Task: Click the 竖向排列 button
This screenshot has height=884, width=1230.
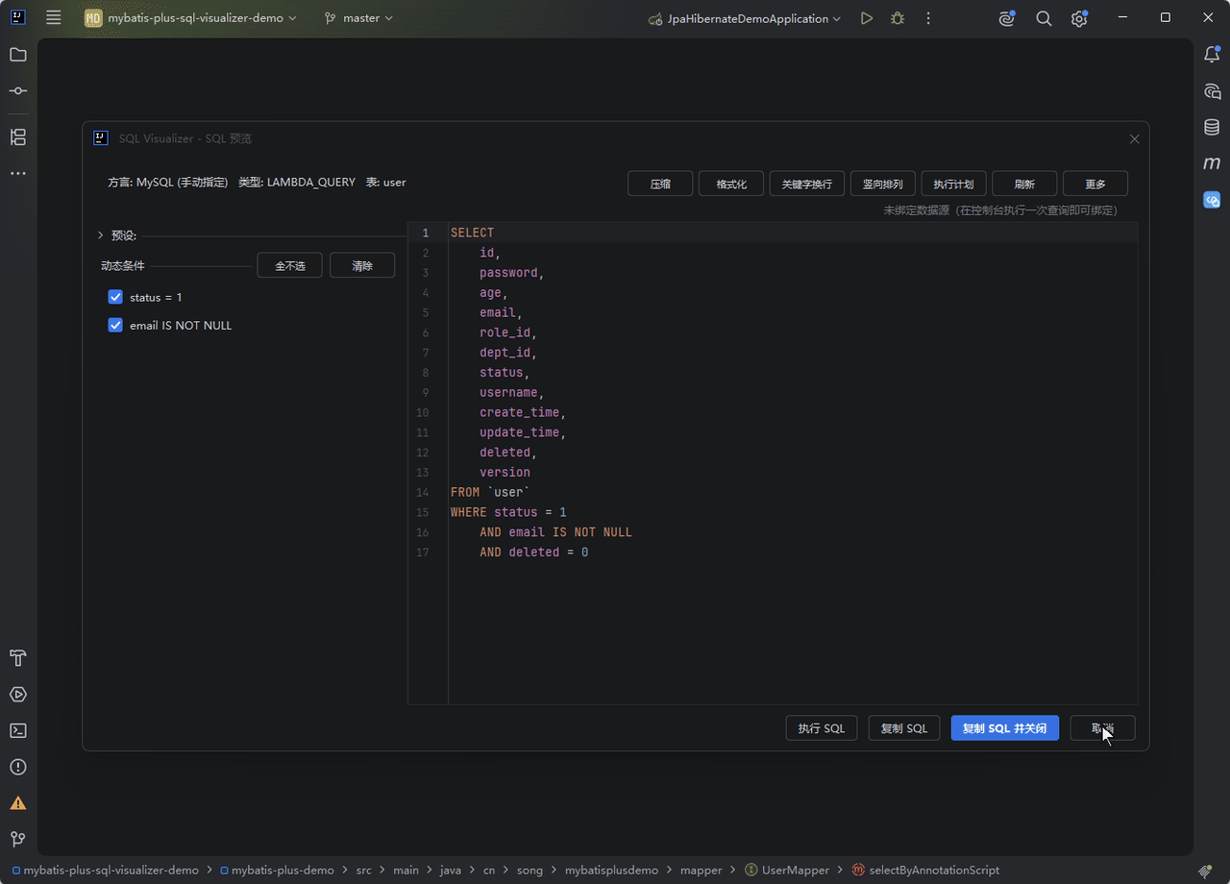Action: pyautogui.click(x=883, y=184)
